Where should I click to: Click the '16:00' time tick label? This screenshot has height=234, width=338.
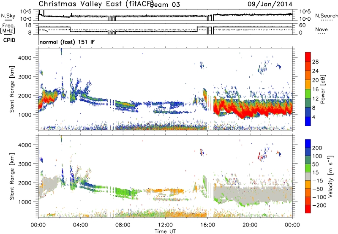coord(207,225)
